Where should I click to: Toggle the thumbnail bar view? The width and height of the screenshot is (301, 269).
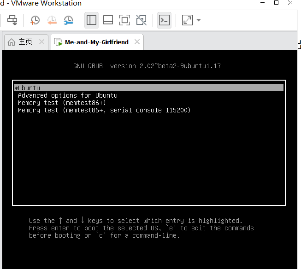click(108, 20)
